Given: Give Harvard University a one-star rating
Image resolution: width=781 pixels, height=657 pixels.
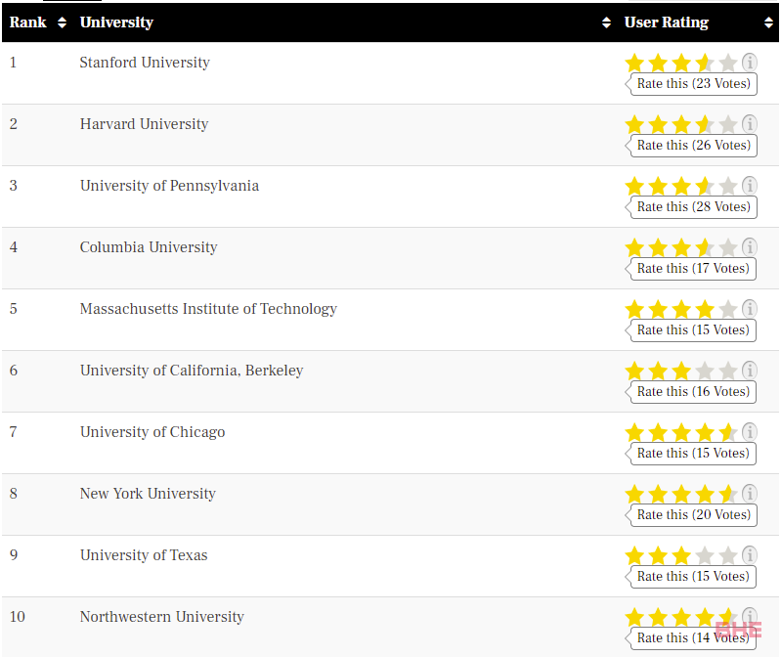Looking at the screenshot, I should 634,124.
